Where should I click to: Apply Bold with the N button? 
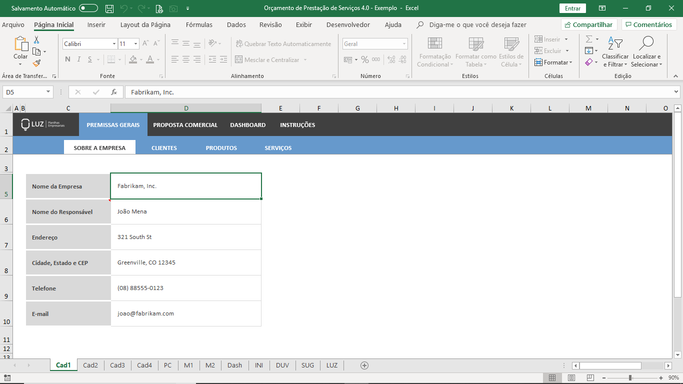[67, 59]
